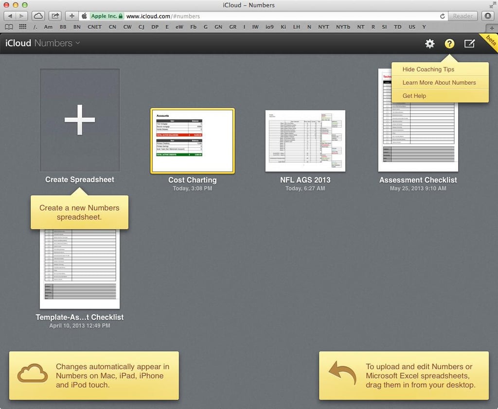Open the Top Sites grid icon
The image size is (498, 409).
[x=22, y=27]
